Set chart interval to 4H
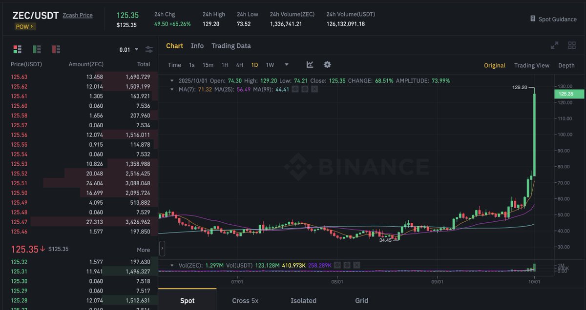The image size is (586, 310). tap(240, 65)
